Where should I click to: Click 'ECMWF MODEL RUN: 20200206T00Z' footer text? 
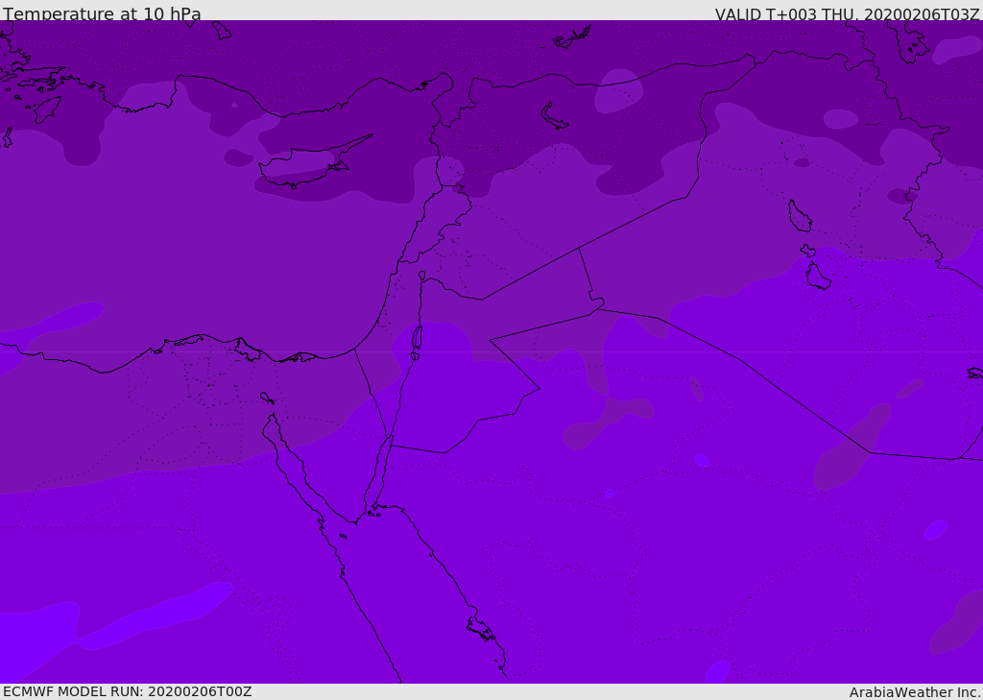pyautogui.click(x=128, y=691)
